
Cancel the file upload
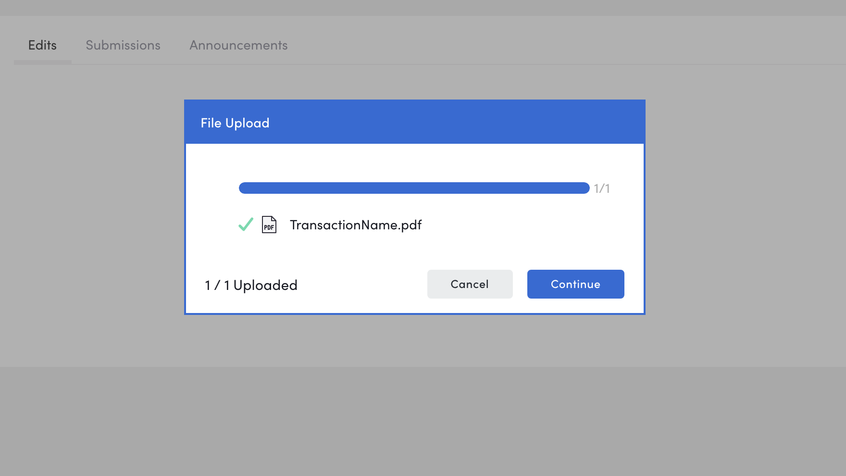470,284
